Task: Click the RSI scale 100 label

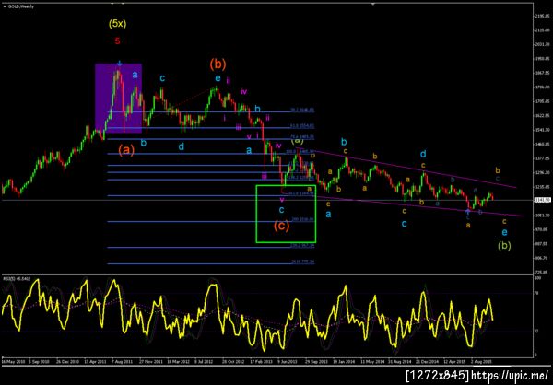Action: [x=538, y=278]
